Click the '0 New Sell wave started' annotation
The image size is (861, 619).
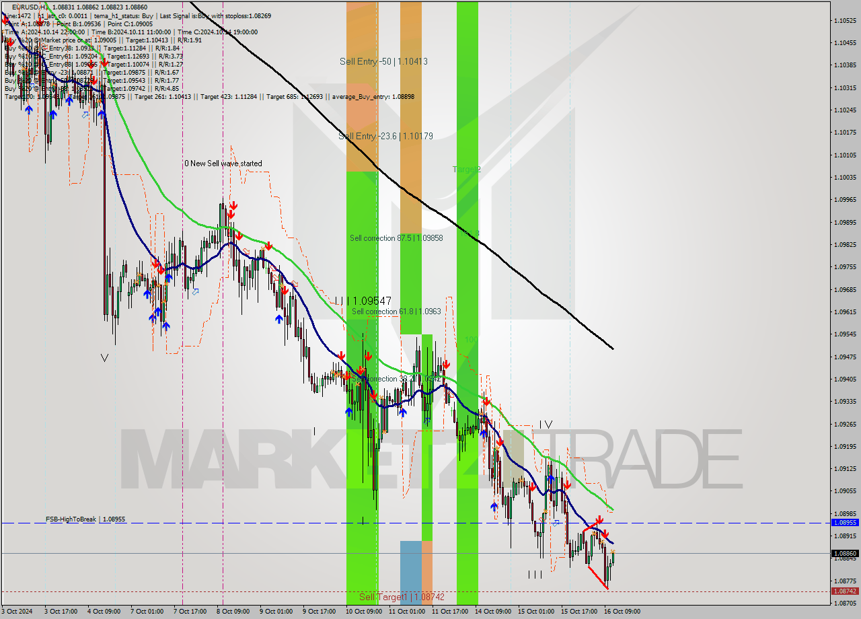223,163
